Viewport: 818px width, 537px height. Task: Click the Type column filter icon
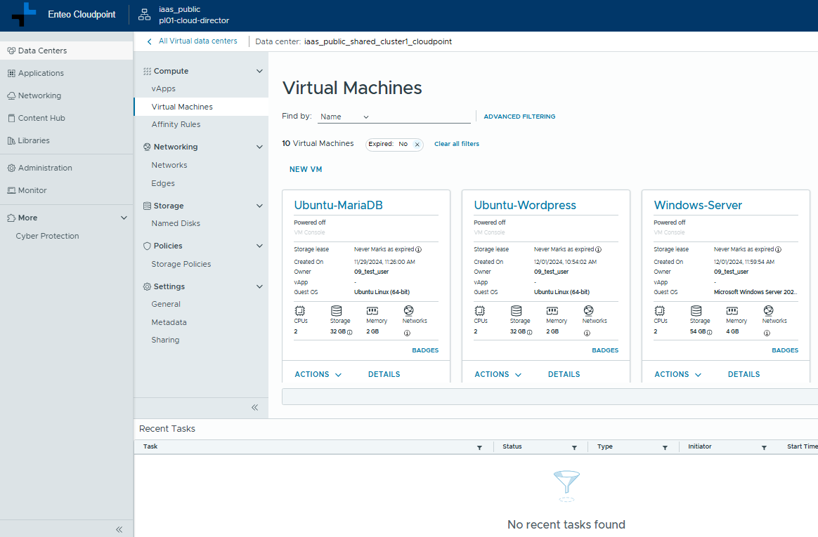[x=664, y=447]
